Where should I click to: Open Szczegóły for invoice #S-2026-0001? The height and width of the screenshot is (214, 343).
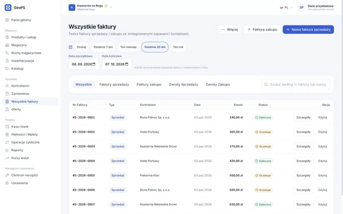[x=303, y=117]
